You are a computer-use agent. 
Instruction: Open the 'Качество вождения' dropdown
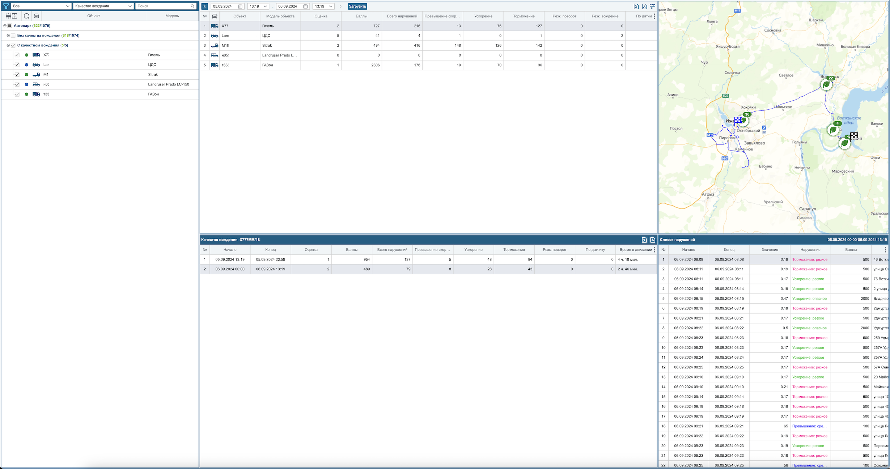[103, 6]
